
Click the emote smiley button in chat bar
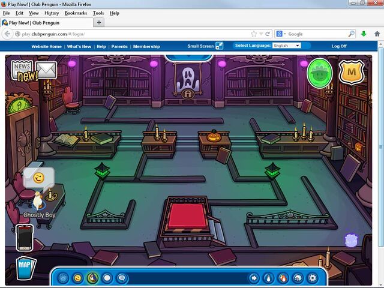tap(77, 278)
